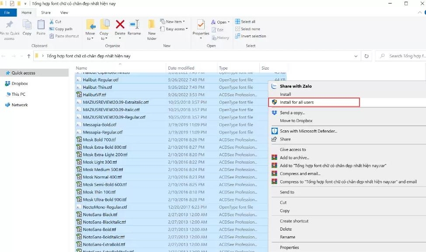This screenshot has width=426, height=252.
Task: Choose Install for all users
Action: (x=314, y=102)
